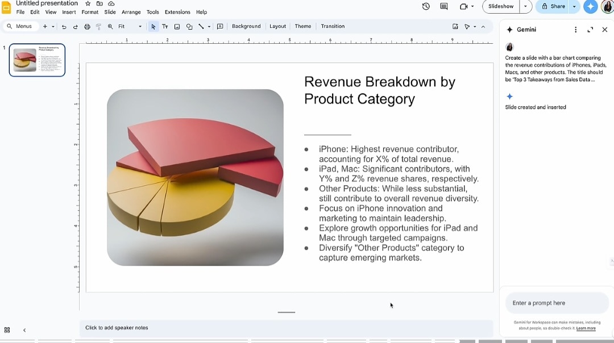Open Gemini panel more options menu
The width and height of the screenshot is (614, 343).
coord(575,30)
